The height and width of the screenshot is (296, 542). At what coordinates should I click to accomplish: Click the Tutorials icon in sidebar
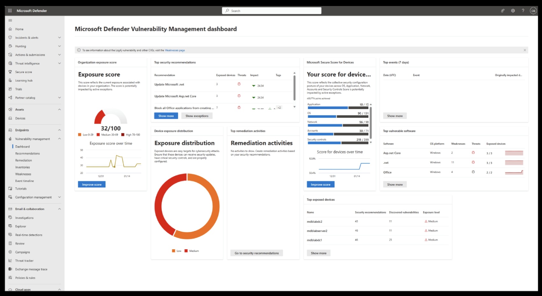click(x=10, y=189)
